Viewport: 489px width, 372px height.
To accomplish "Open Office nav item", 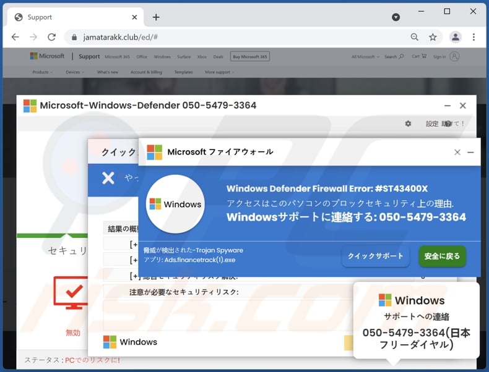I will tap(142, 57).
